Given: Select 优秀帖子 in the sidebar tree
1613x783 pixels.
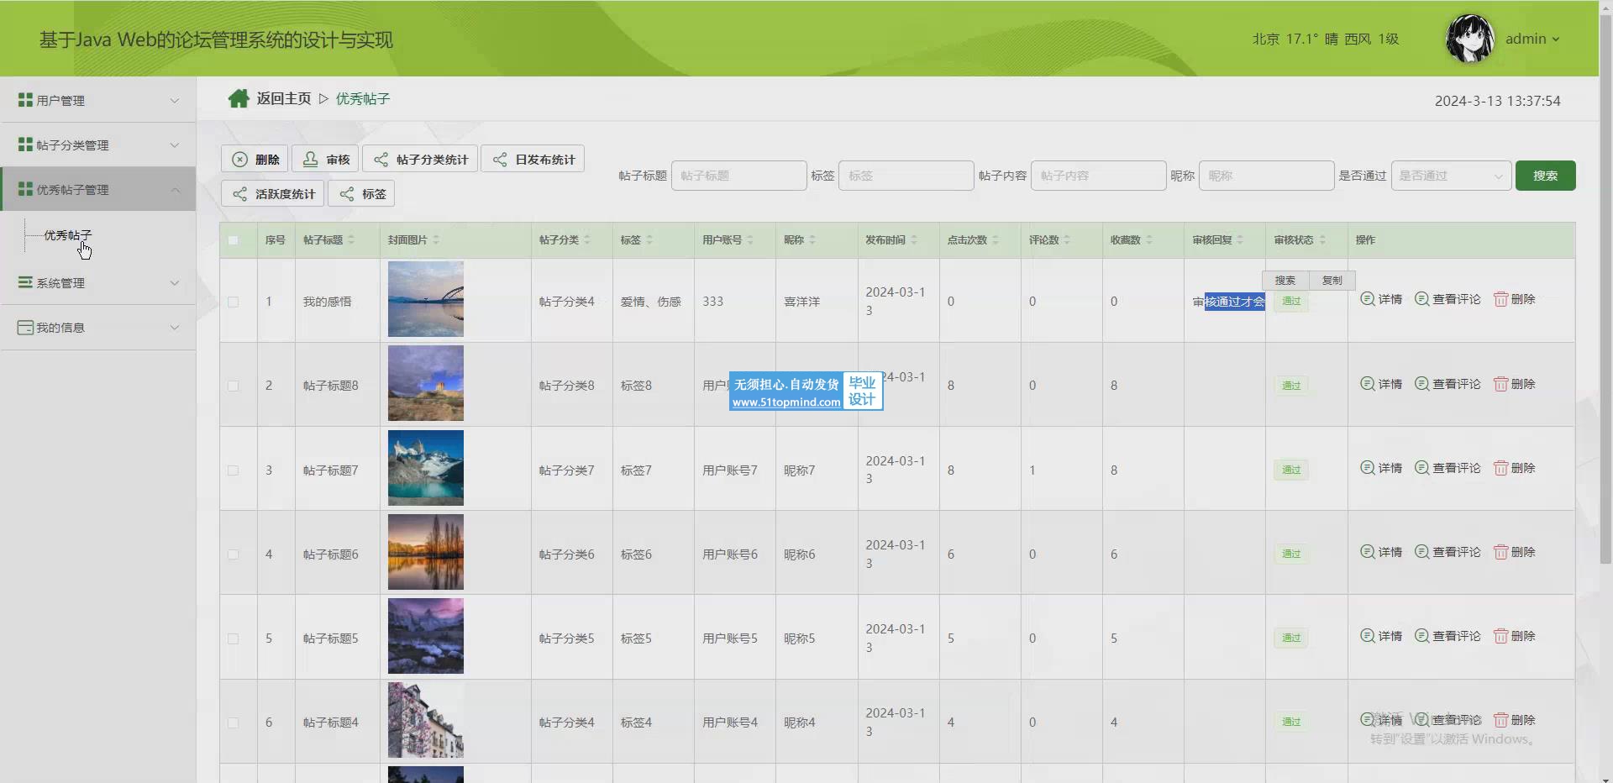Looking at the screenshot, I should pos(68,235).
